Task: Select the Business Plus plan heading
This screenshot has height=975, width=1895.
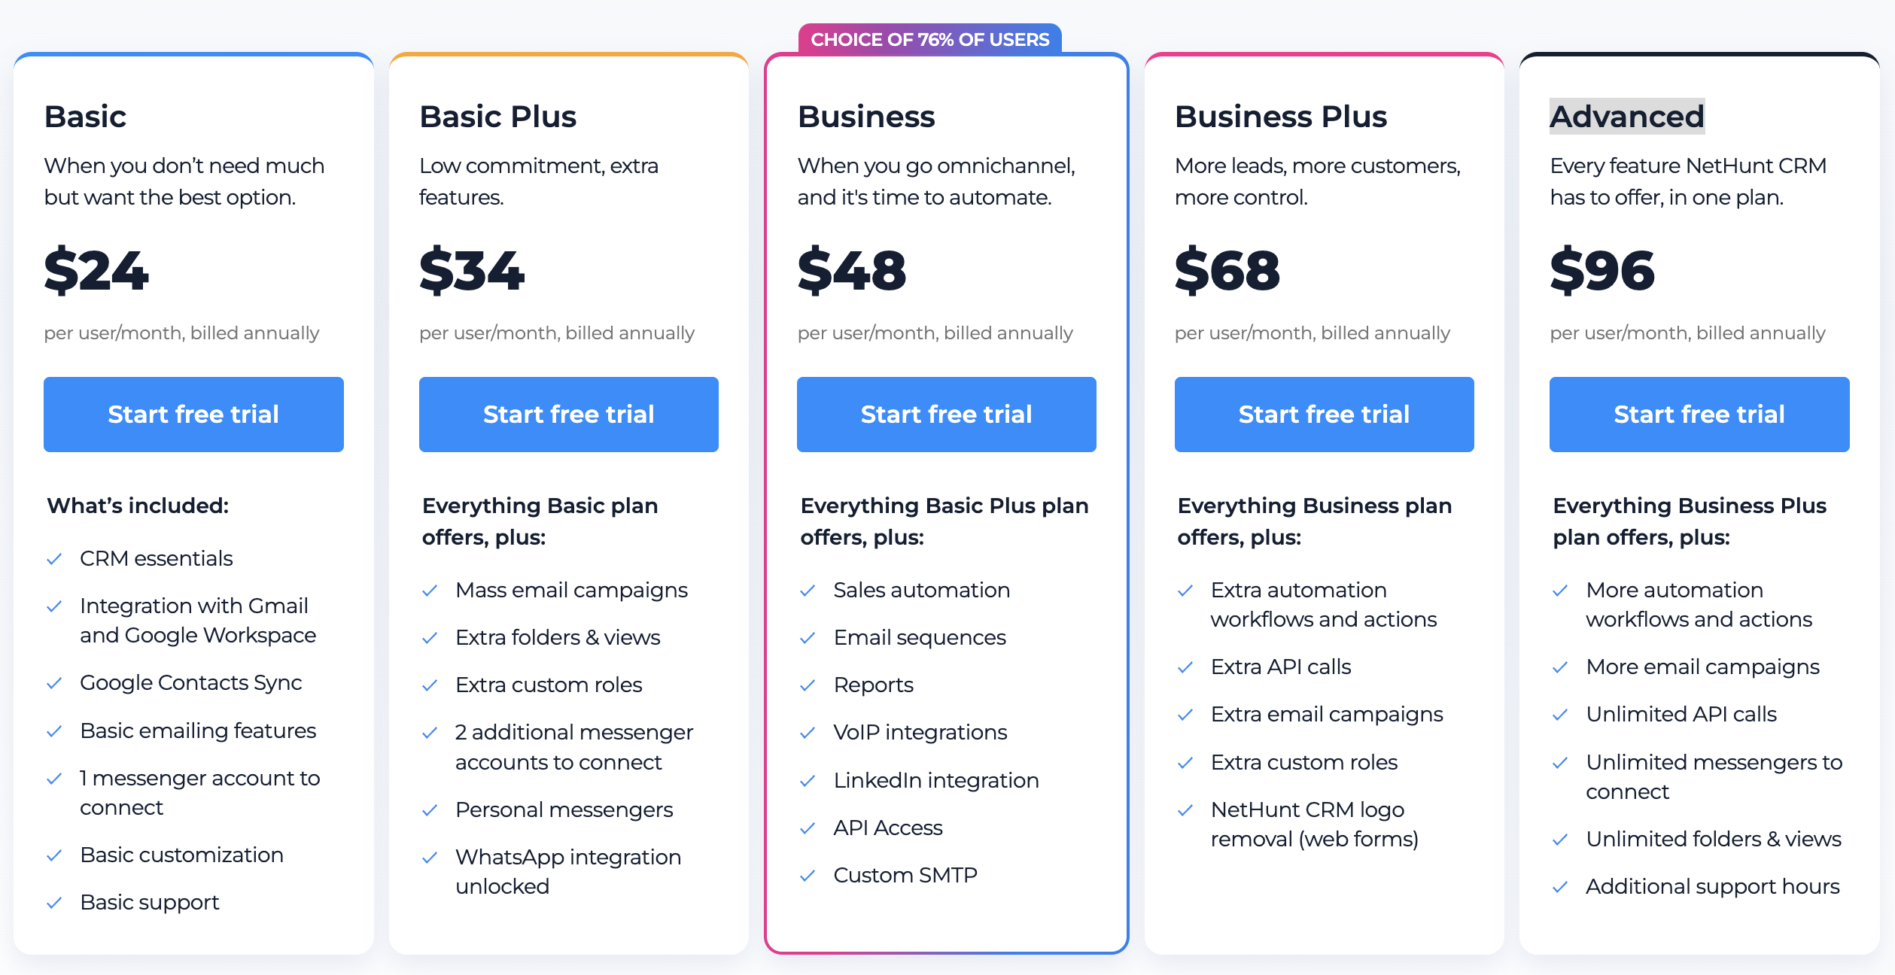Action: 1280,117
